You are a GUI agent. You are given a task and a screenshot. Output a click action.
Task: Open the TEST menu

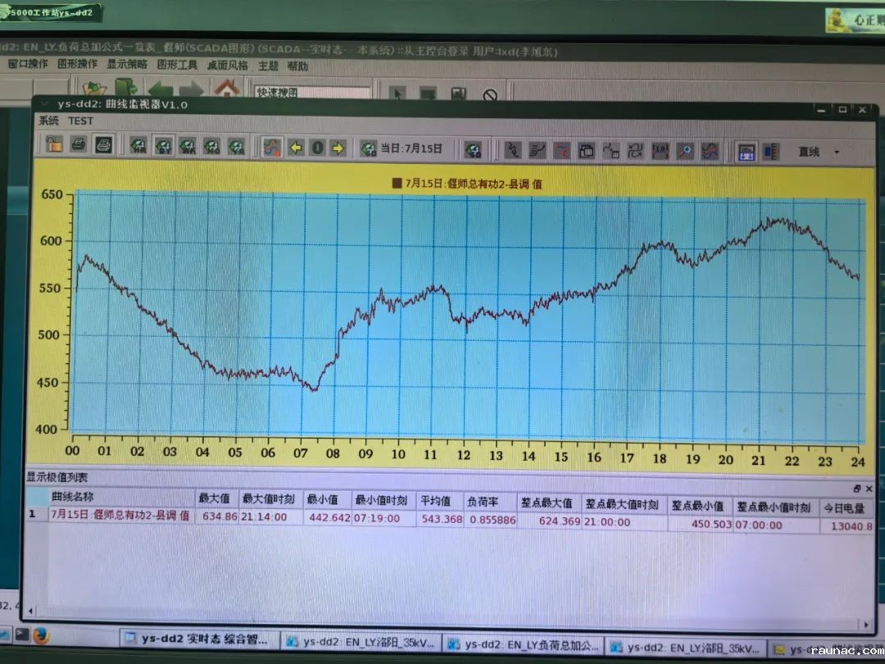81,121
